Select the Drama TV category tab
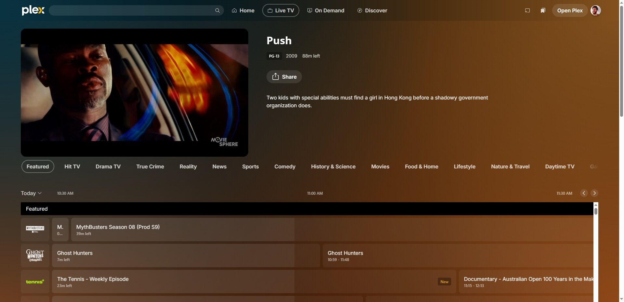Image resolution: width=624 pixels, height=302 pixels. click(x=108, y=166)
